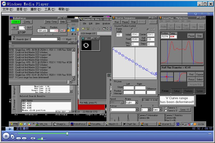Image resolution: width=215 pixels, height=143 pixels.
Task: Click the RoboFocus step count field showing 5
Action: click(22, 28)
